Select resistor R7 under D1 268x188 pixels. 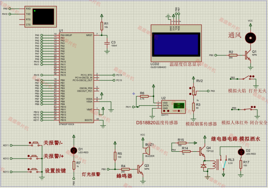(74, 165)
